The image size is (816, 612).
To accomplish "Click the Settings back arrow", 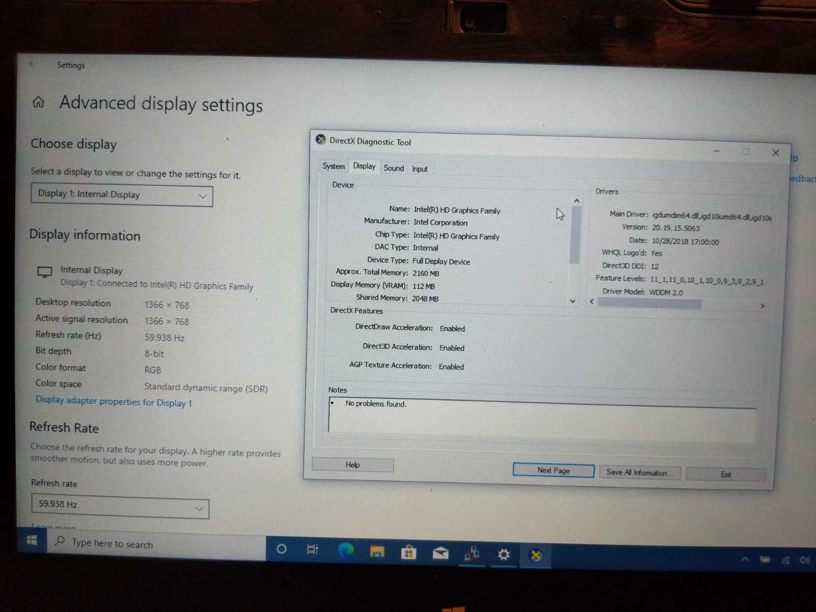I will [33, 64].
